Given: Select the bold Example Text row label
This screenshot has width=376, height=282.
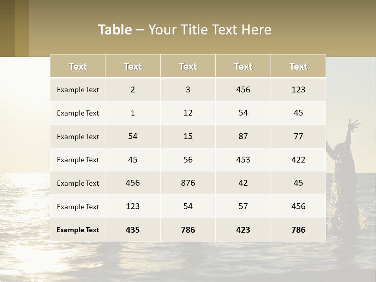Looking at the screenshot, I should pyautogui.click(x=78, y=230).
